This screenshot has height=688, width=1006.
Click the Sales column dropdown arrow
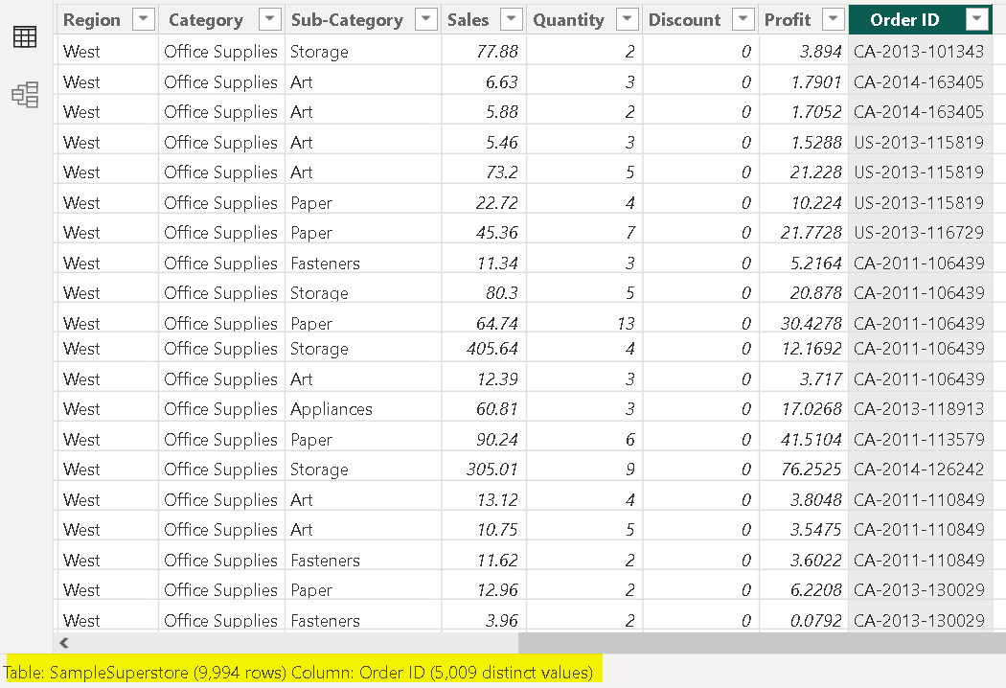click(x=513, y=19)
